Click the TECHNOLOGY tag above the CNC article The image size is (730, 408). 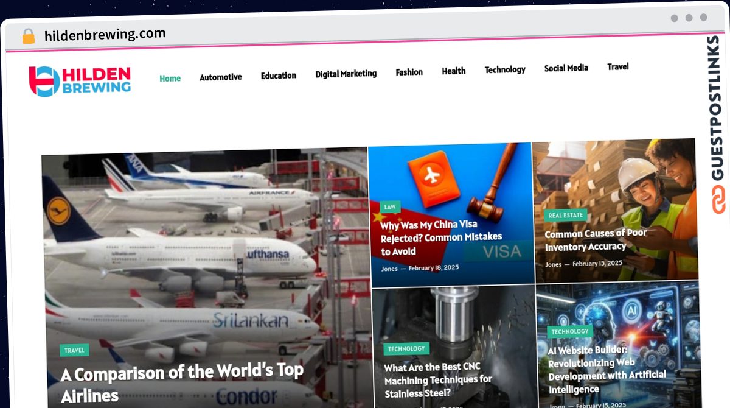(x=406, y=349)
